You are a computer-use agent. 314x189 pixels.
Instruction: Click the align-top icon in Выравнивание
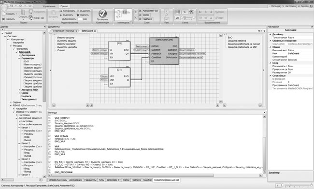(200, 18)
